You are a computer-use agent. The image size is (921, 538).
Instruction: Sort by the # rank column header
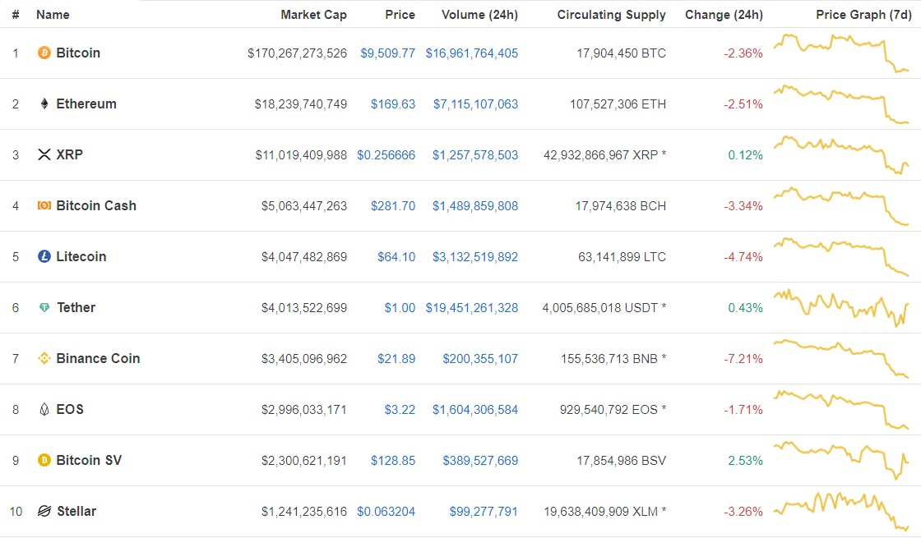coord(16,15)
